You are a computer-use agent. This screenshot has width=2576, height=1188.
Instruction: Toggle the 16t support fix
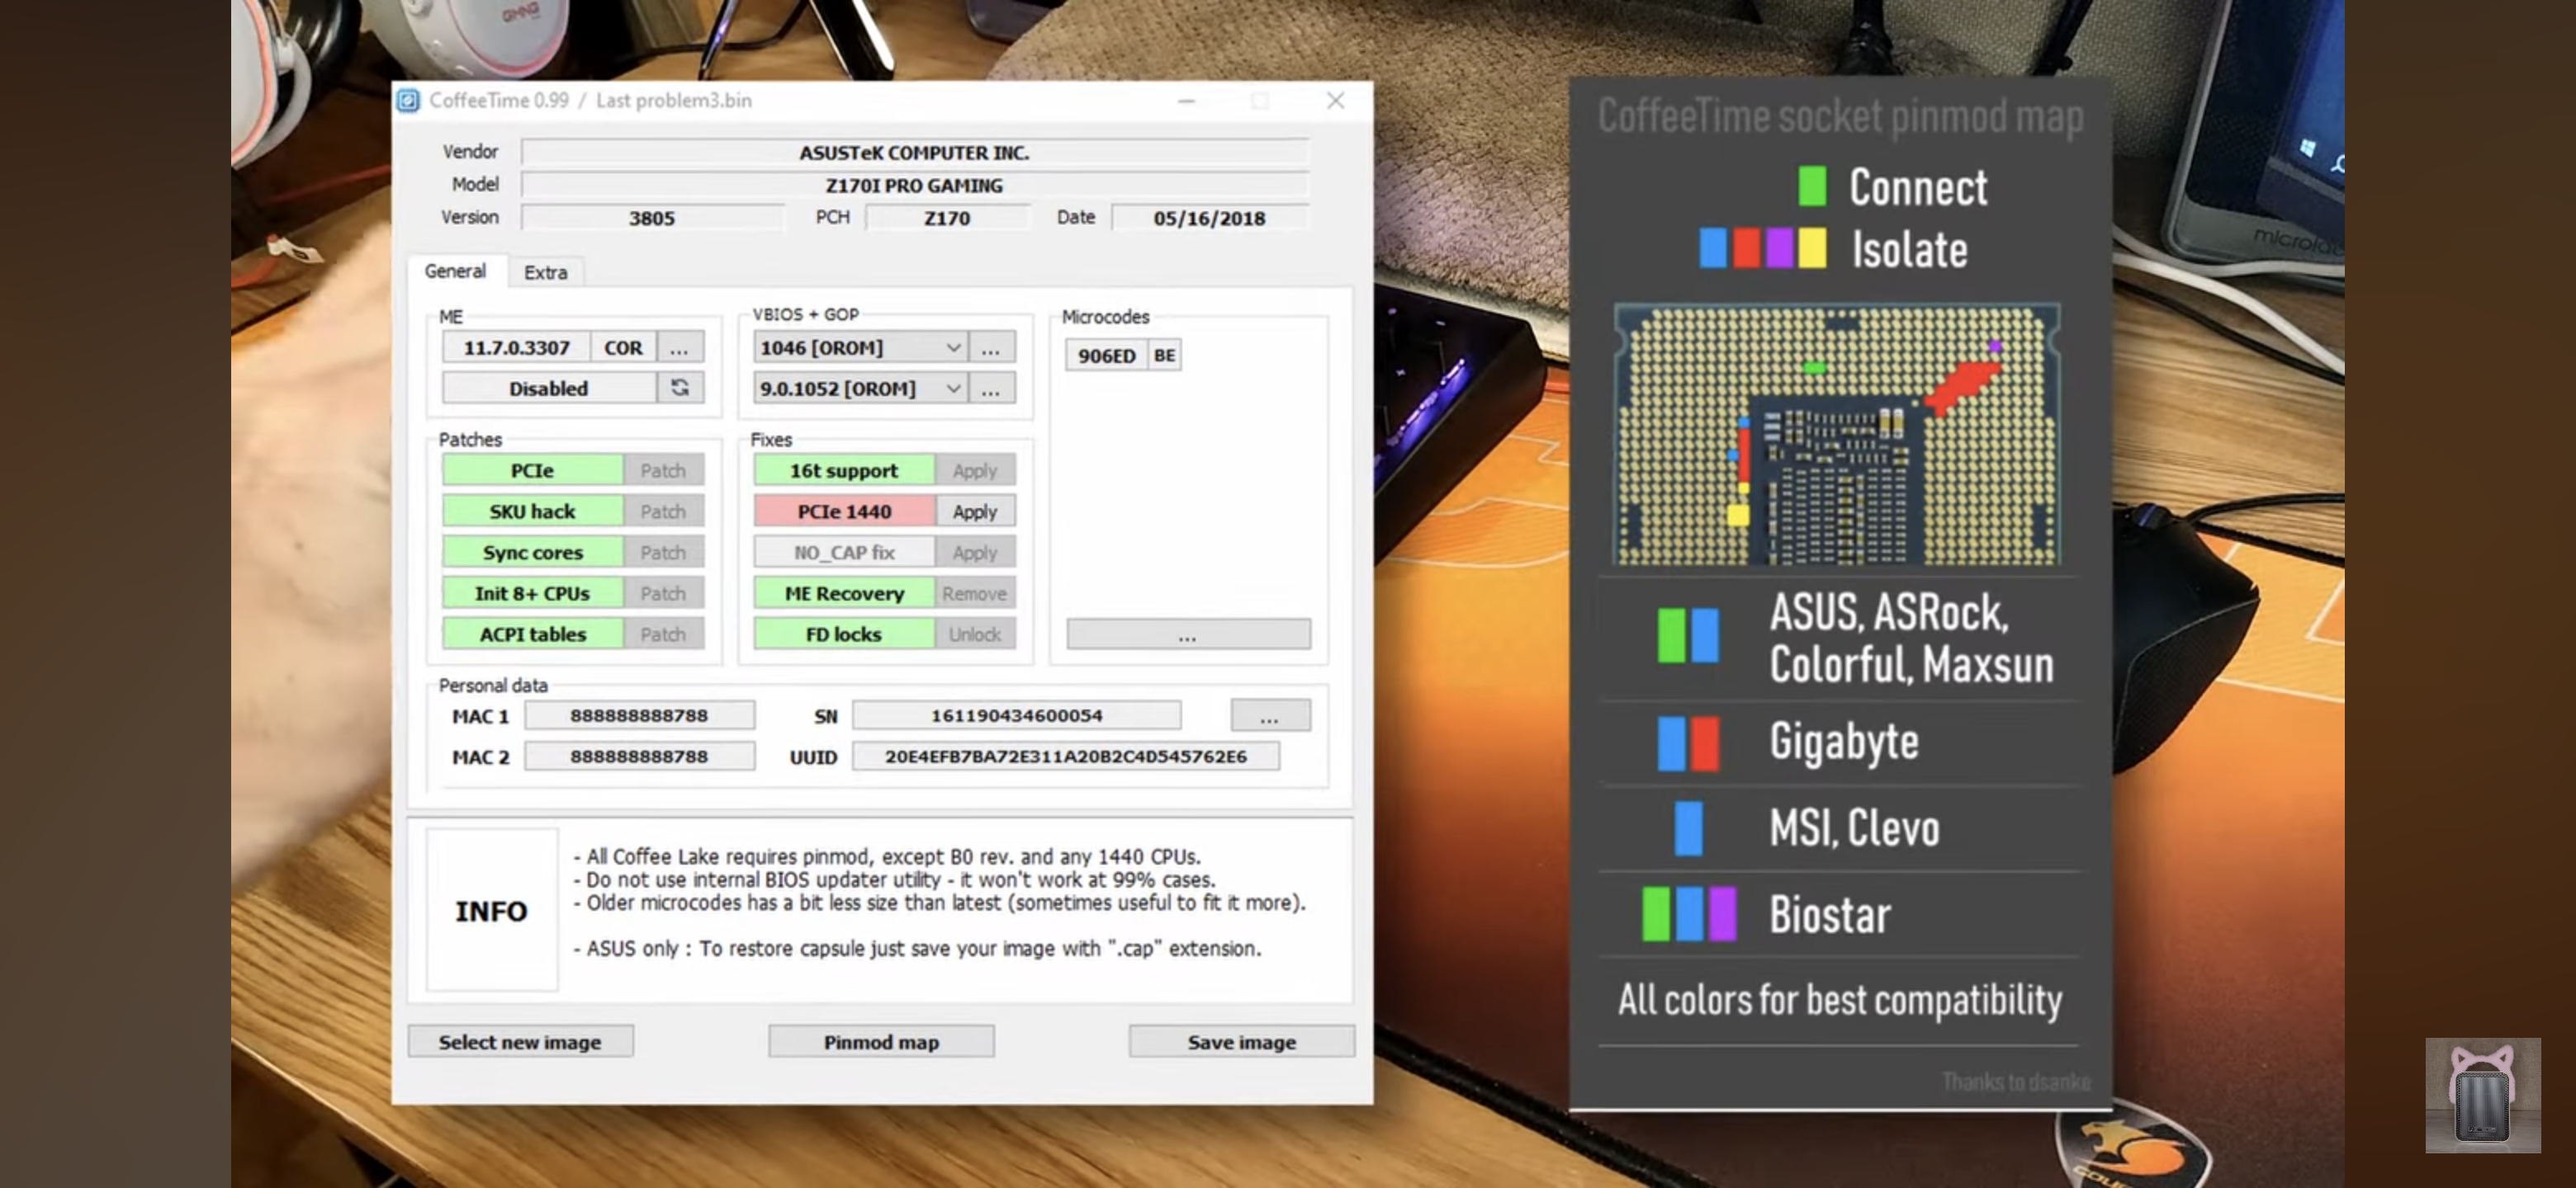844,469
